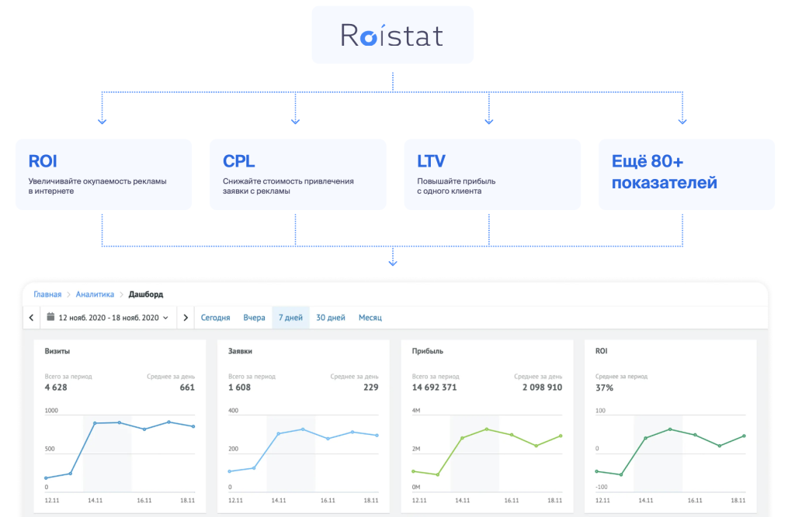Select the 7 дней period tab

(x=290, y=318)
